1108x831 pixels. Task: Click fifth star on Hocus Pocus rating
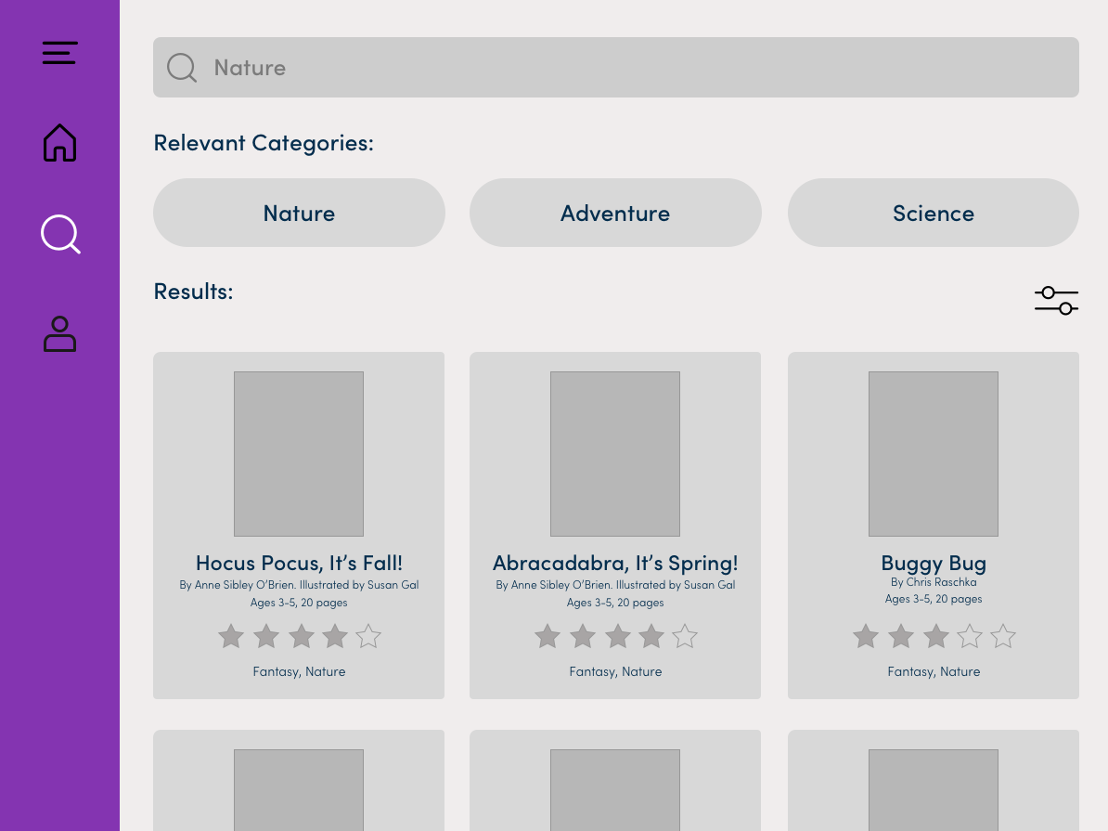click(368, 637)
